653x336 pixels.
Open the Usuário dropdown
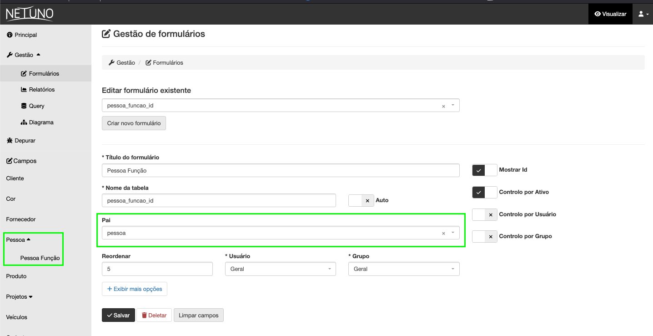pyautogui.click(x=280, y=269)
